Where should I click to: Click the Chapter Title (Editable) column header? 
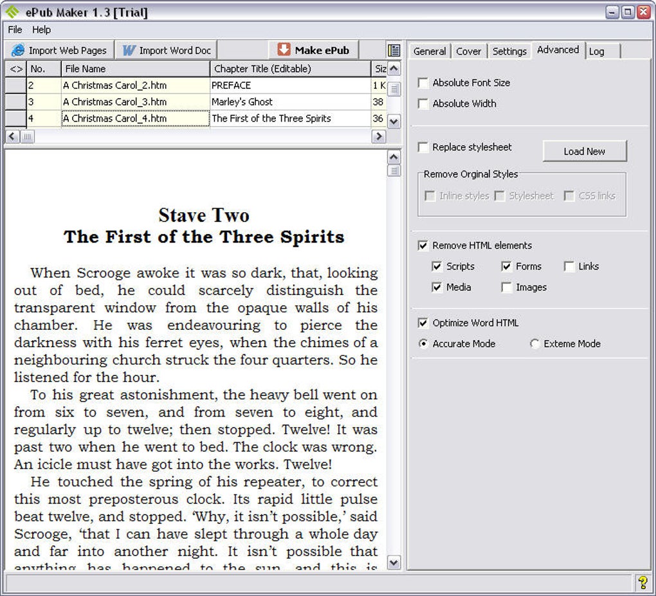tap(290, 69)
